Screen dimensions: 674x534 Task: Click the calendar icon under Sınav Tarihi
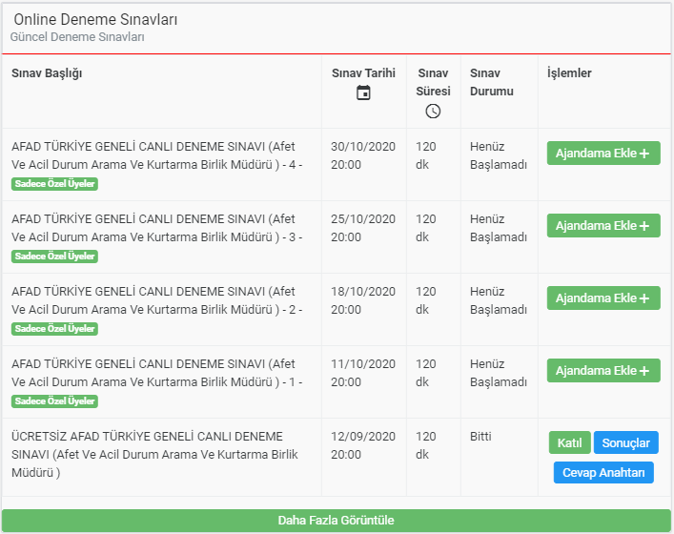point(363,92)
